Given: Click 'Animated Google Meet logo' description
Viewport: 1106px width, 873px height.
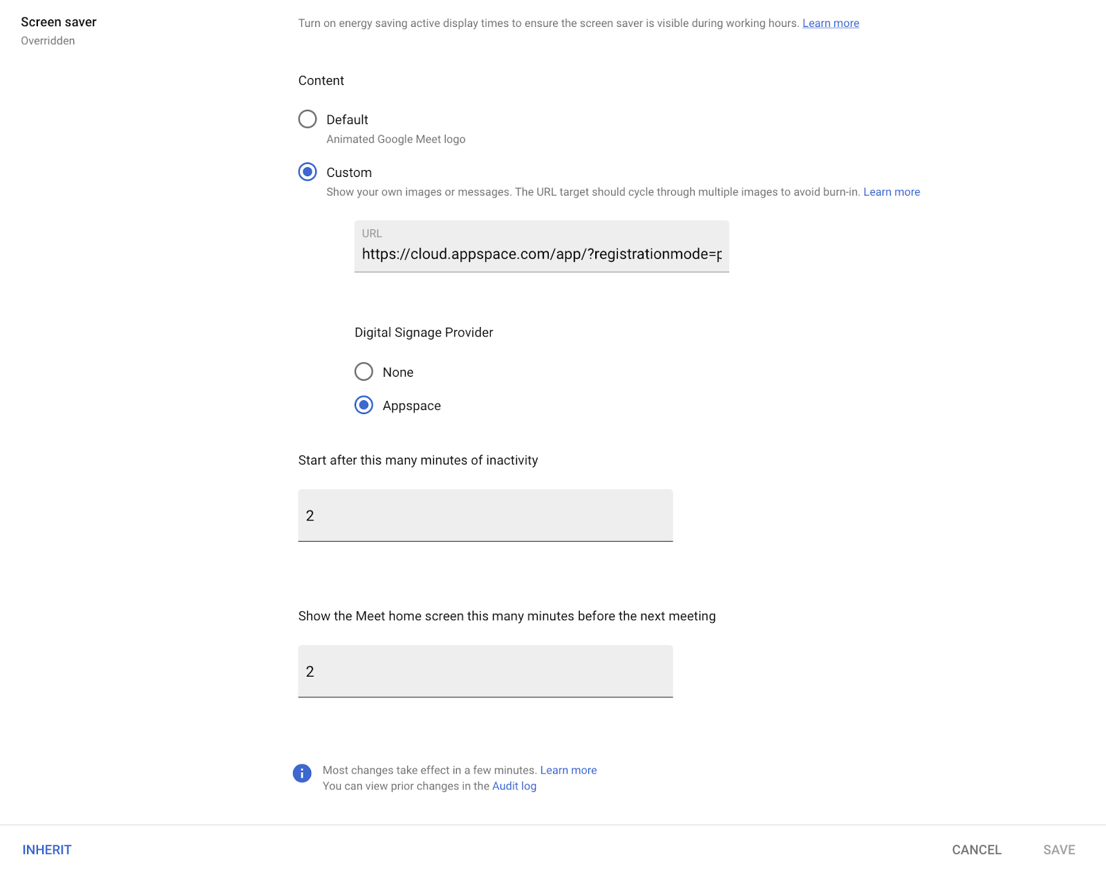Looking at the screenshot, I should (395, 139).
